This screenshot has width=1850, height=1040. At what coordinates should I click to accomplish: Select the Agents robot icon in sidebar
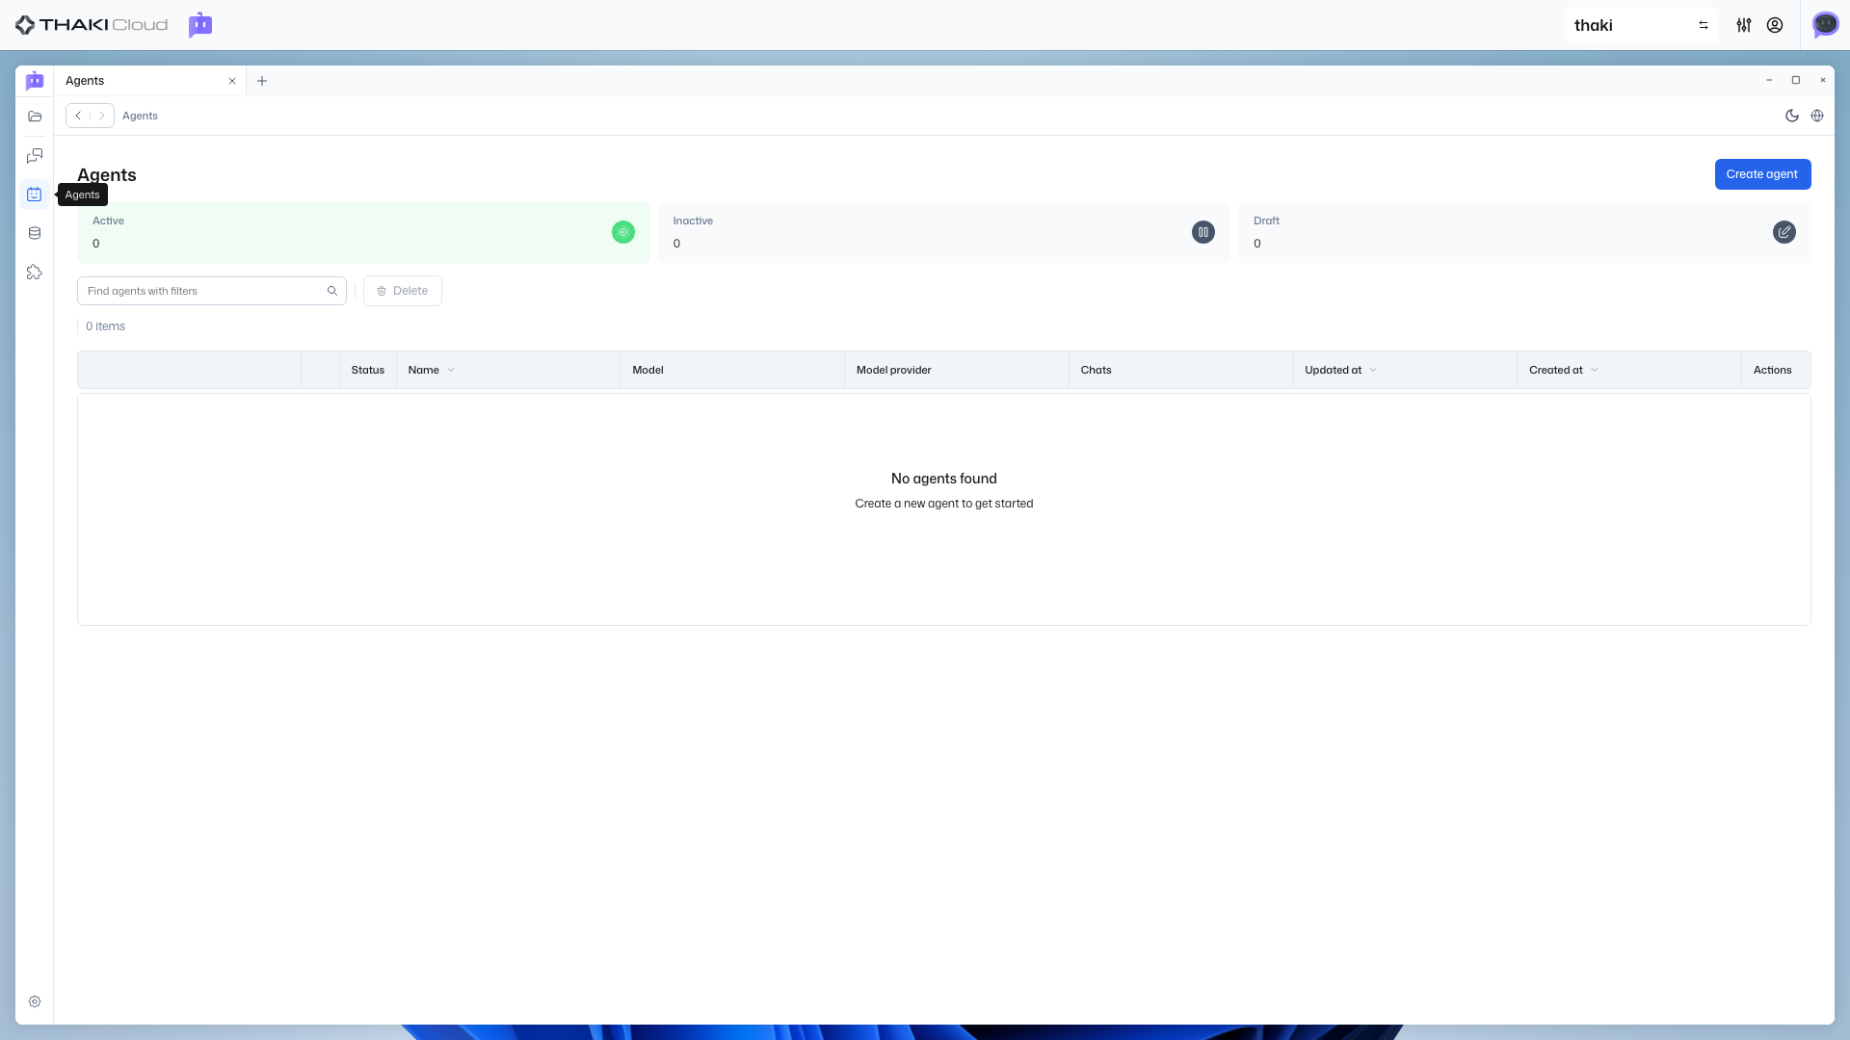pos(35,195)
